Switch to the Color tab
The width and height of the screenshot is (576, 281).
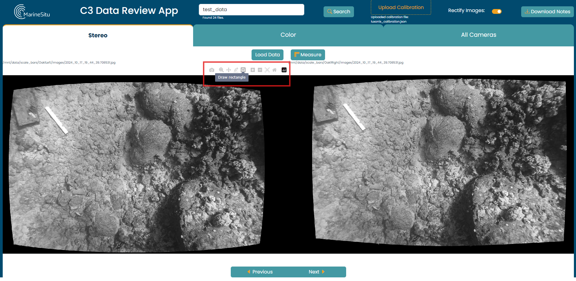288,35
